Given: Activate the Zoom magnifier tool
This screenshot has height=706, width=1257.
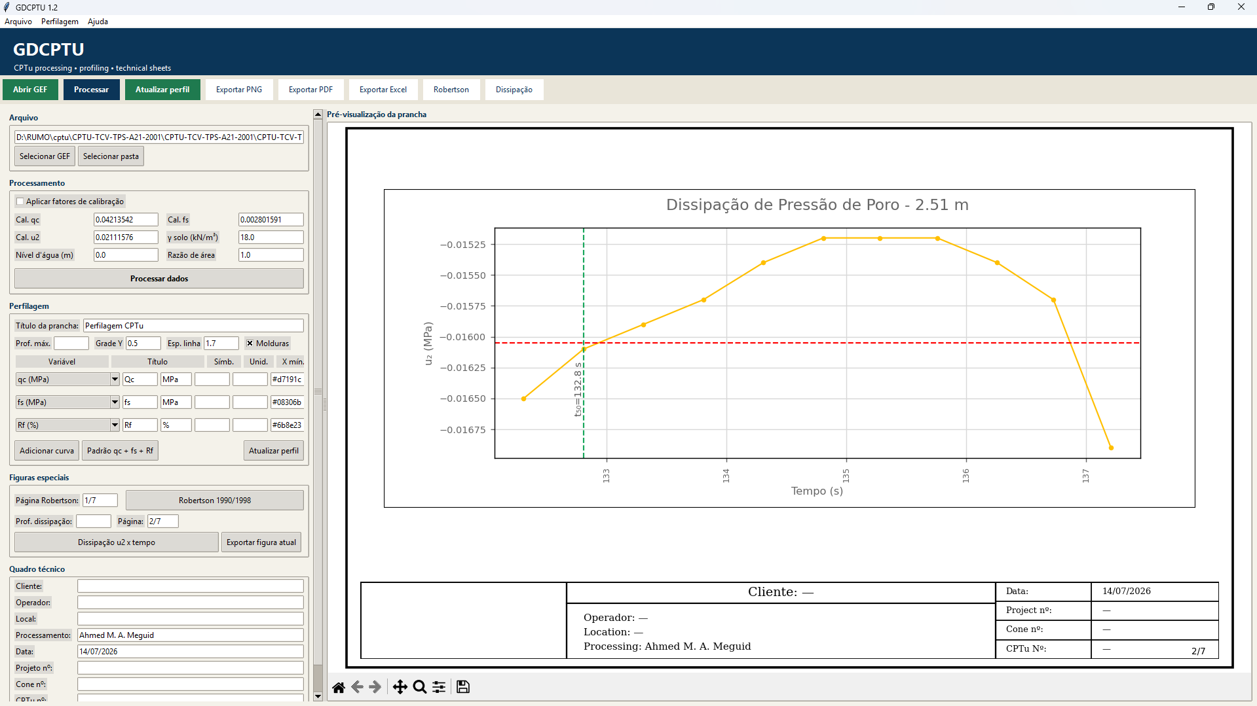Looking at the screenshot, I should point(420,687).
